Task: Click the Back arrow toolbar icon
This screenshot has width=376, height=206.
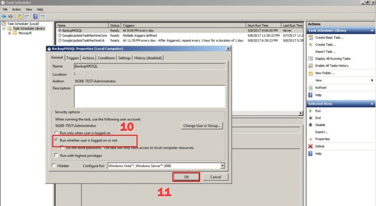Action: [x=4, y=16]
